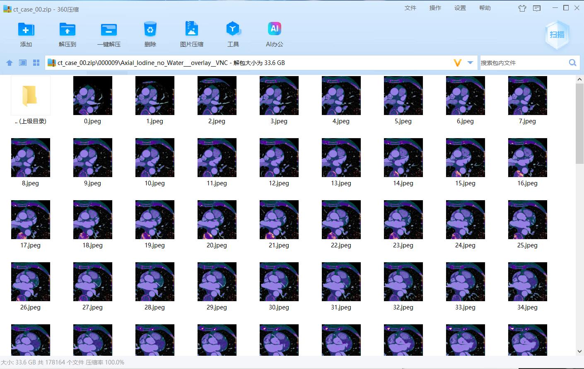Open the 操作 (Operations) menu
Screen dimensions: 584x369
coord(435,8)
